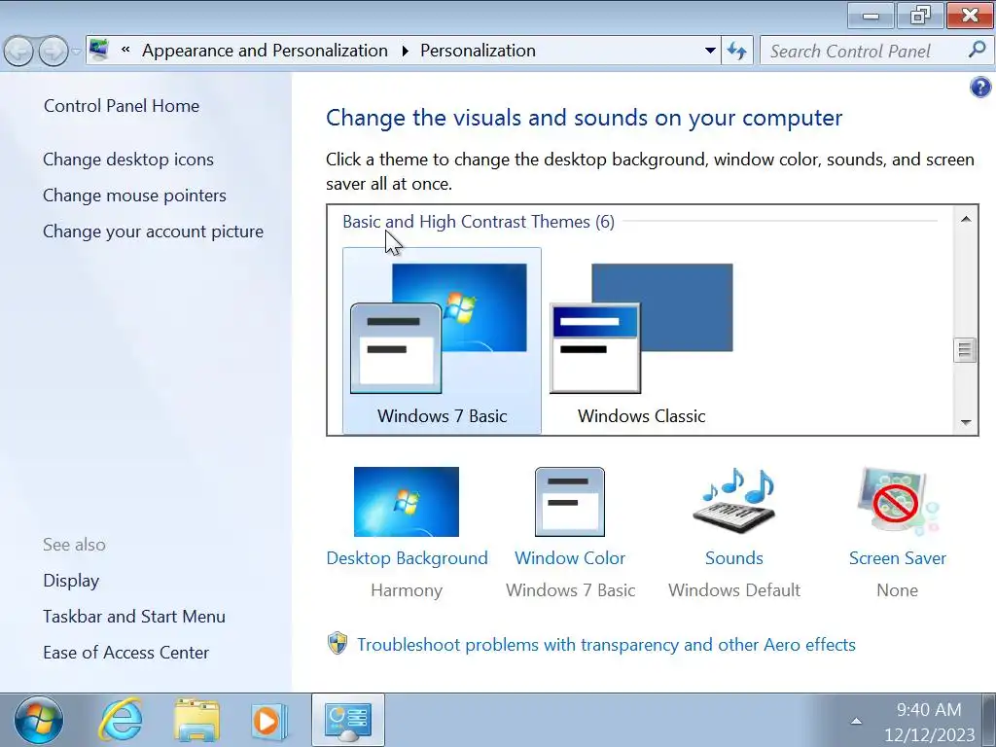Restore down the Personalization window
Viewport: 996px width, 747px height.
(x=920, y=16)
